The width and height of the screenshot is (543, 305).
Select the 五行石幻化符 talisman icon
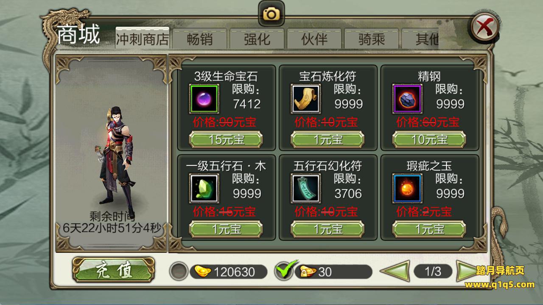pyautogui.click(x=306, y=189)
